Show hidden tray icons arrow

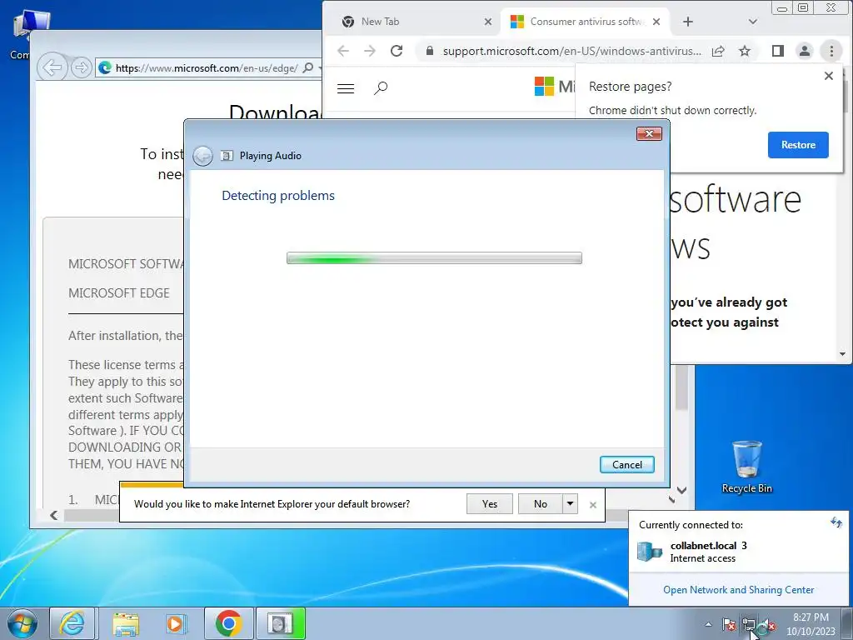tap(708, 624)
